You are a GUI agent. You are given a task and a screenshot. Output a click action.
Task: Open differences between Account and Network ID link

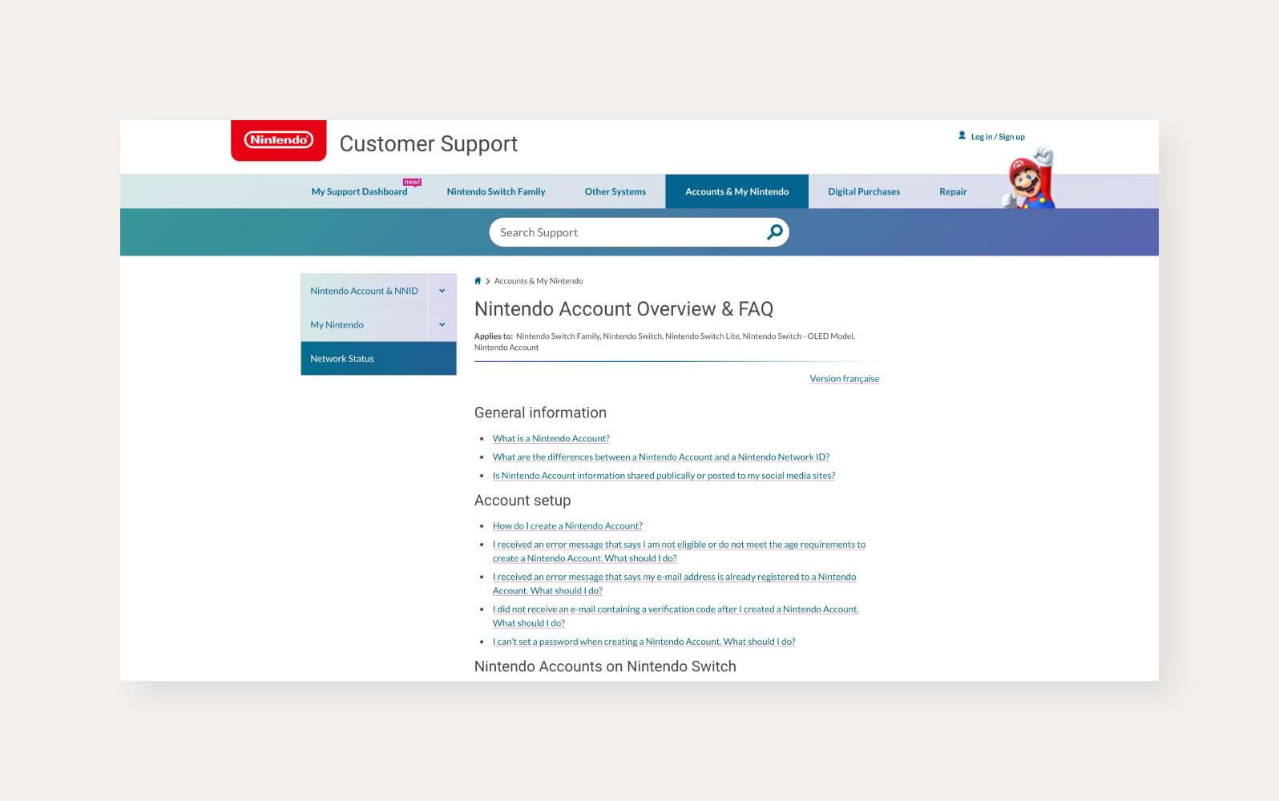[x=660, y=457]
